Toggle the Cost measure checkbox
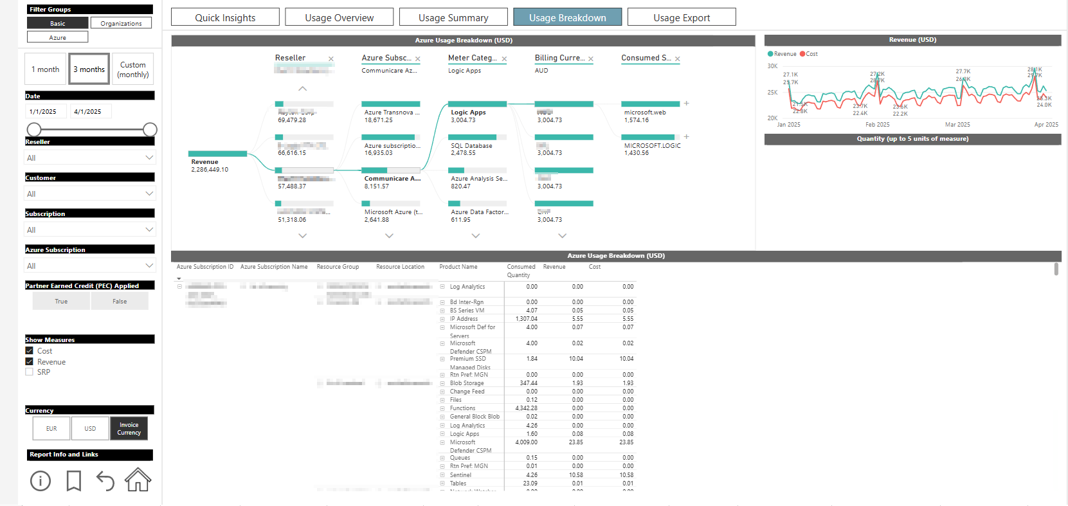 30,351
